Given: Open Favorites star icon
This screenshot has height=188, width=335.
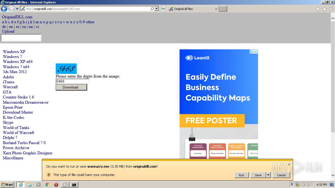Looking at the screenshot, I should click(324, 9).
